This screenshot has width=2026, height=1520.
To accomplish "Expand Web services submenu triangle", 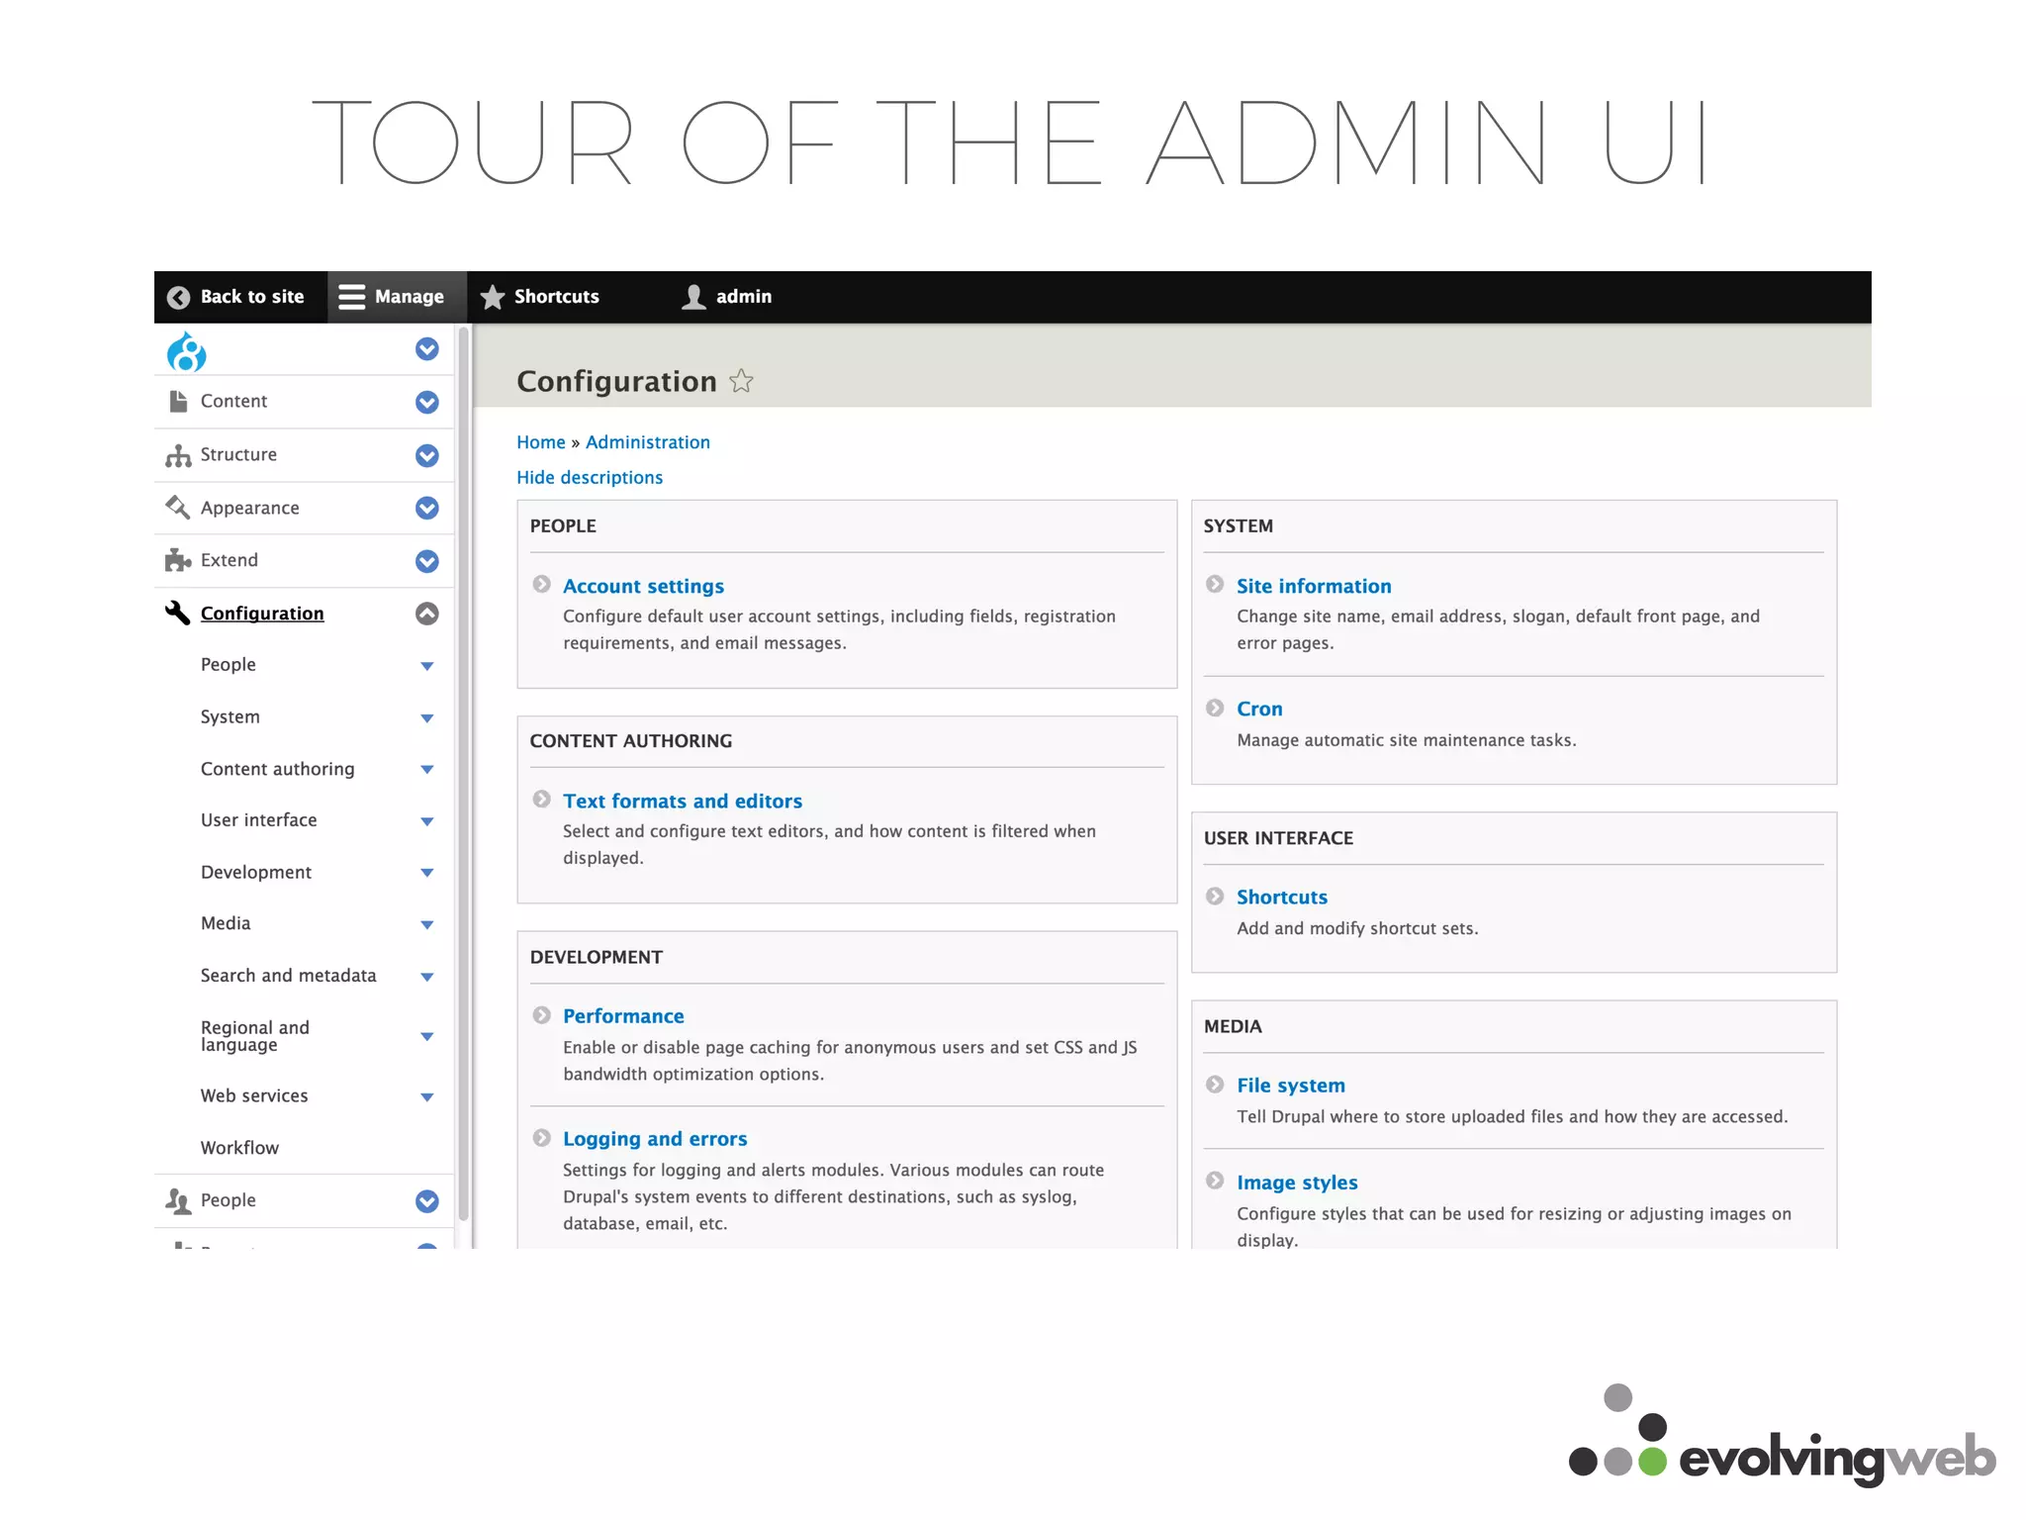I will (x=426, y=1097).
